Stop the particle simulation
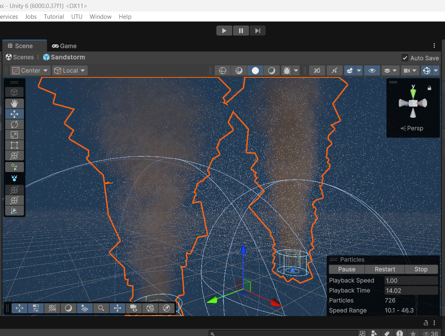The image size is (445, 336). click(421, 269)
